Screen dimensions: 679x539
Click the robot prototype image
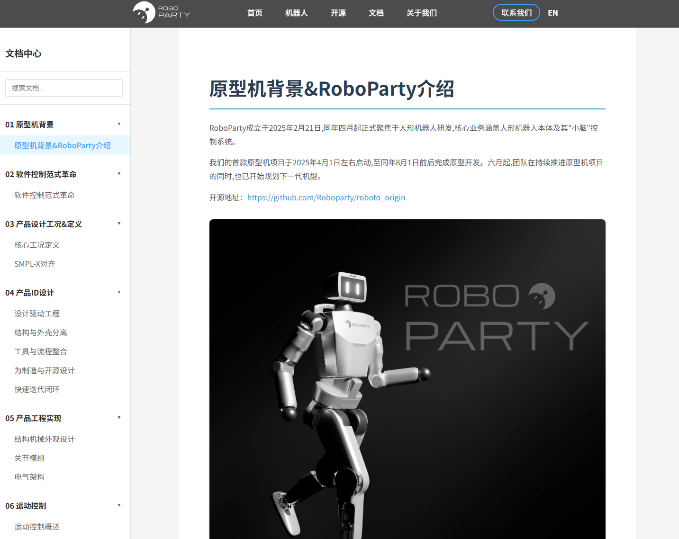pyautogui.click(x=407, y=379)
